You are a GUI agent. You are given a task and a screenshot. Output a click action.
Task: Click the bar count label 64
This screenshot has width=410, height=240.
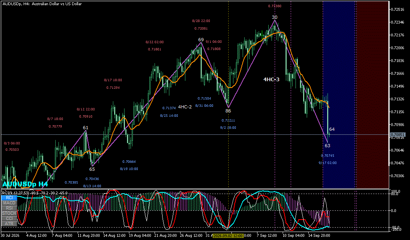click(332, 129)
